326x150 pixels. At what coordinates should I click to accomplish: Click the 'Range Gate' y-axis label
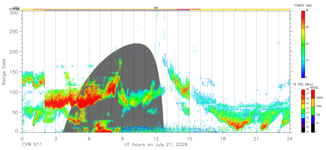(x=4, y=72)
